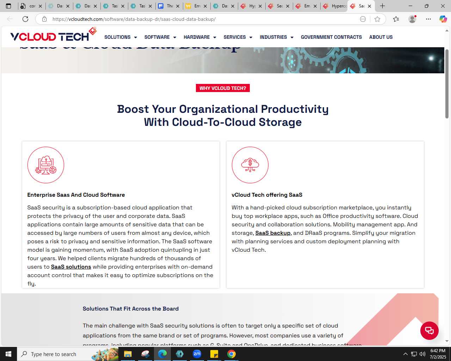Click the cloud dollar circle icon
This screenshot has height=361, width=451.
[x=250, y=165]
